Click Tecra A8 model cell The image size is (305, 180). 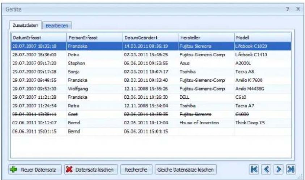[x=263, y=72]
